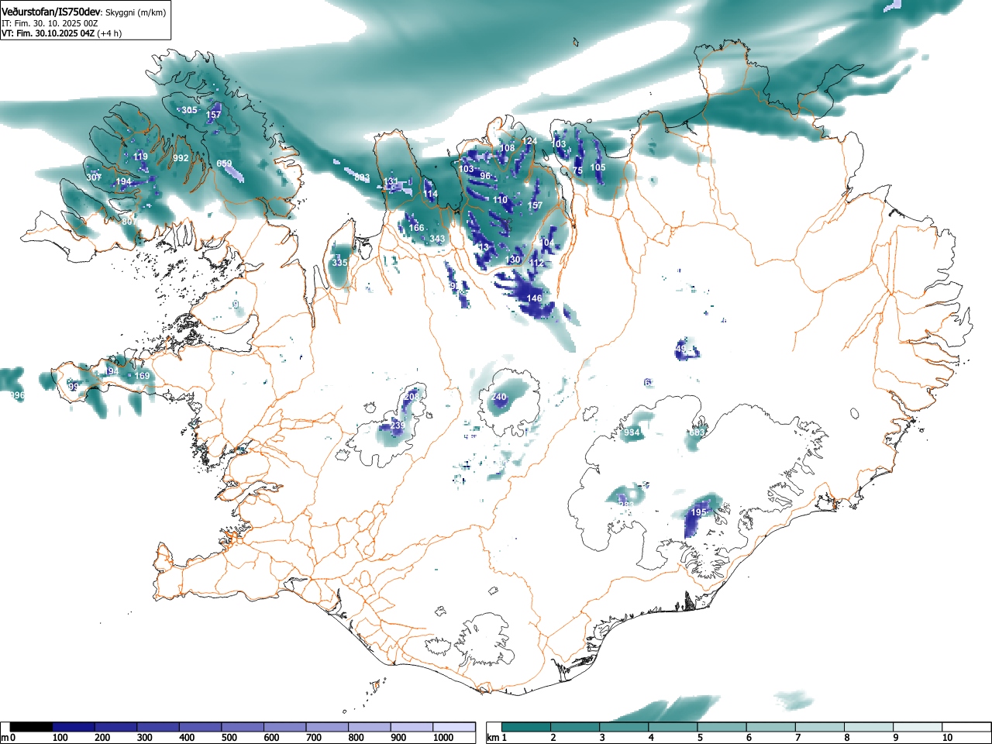The height and width of the screenshot is (744, 992).
Task: Click the 992 visibility value on the map
Action: point(181,158)
